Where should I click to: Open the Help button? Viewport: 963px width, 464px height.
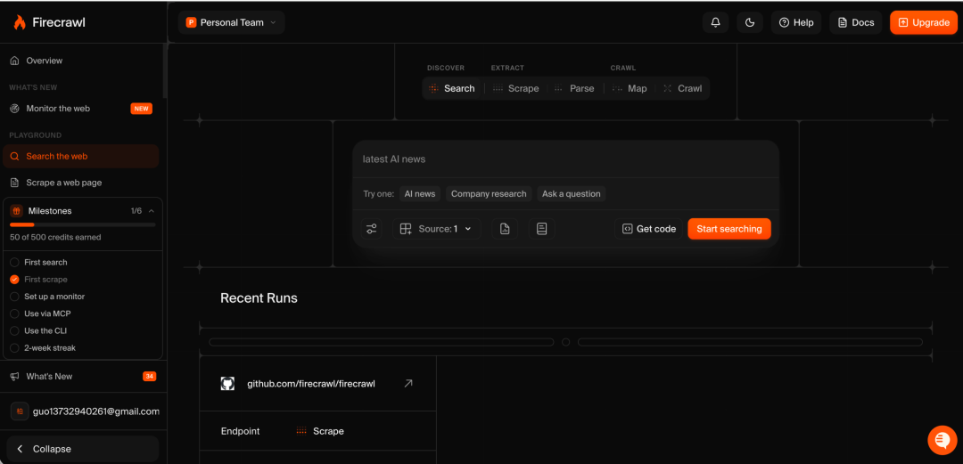[x=796, y=22]
